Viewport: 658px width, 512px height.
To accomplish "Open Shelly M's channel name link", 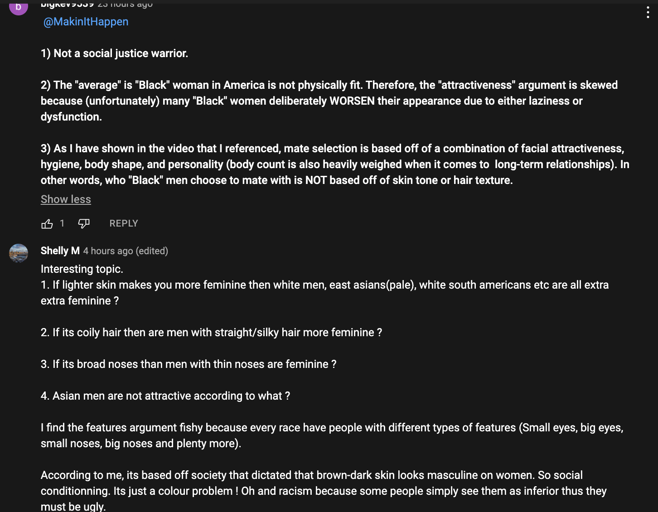I will [60, 251].
